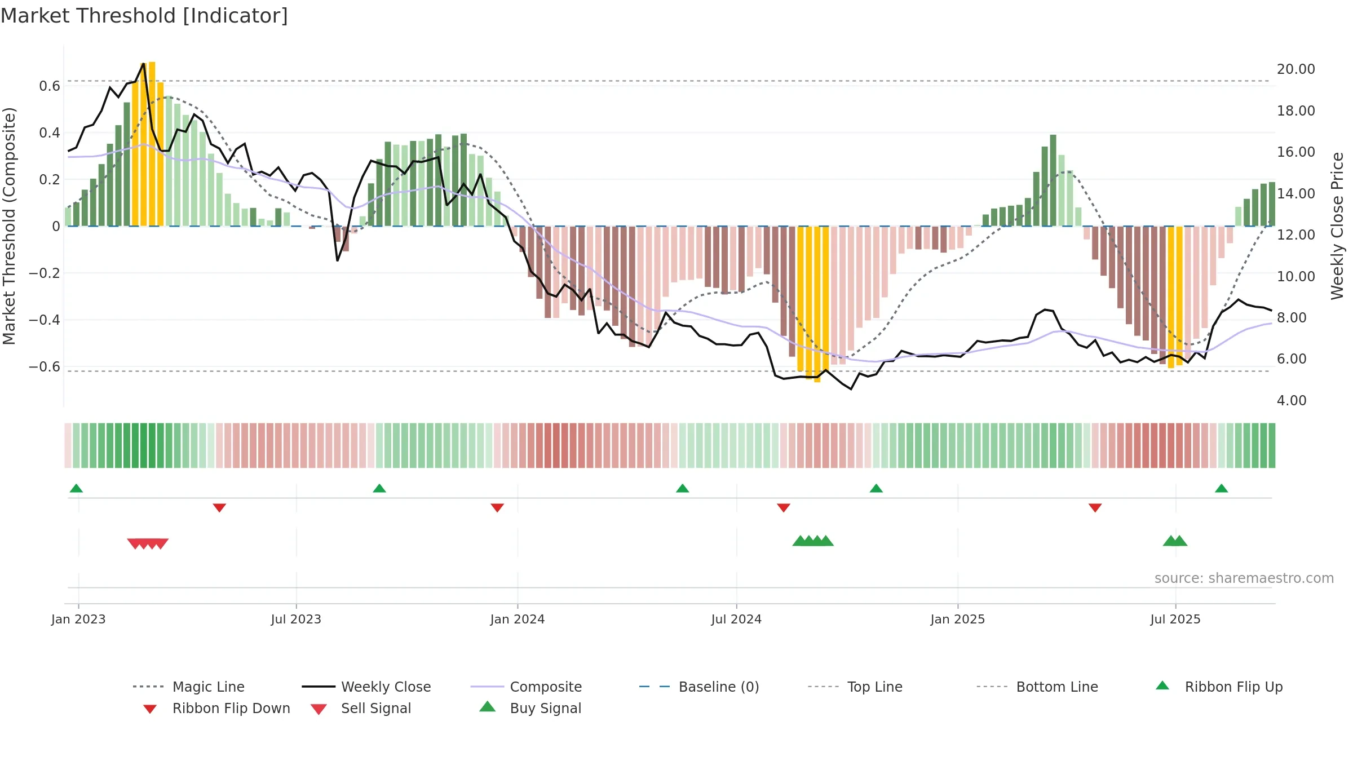The width and height of the screenshot is (1353, 761).
Task: Click the 'Jul 2023' x-axis label
Action: (x=296, y=619)
